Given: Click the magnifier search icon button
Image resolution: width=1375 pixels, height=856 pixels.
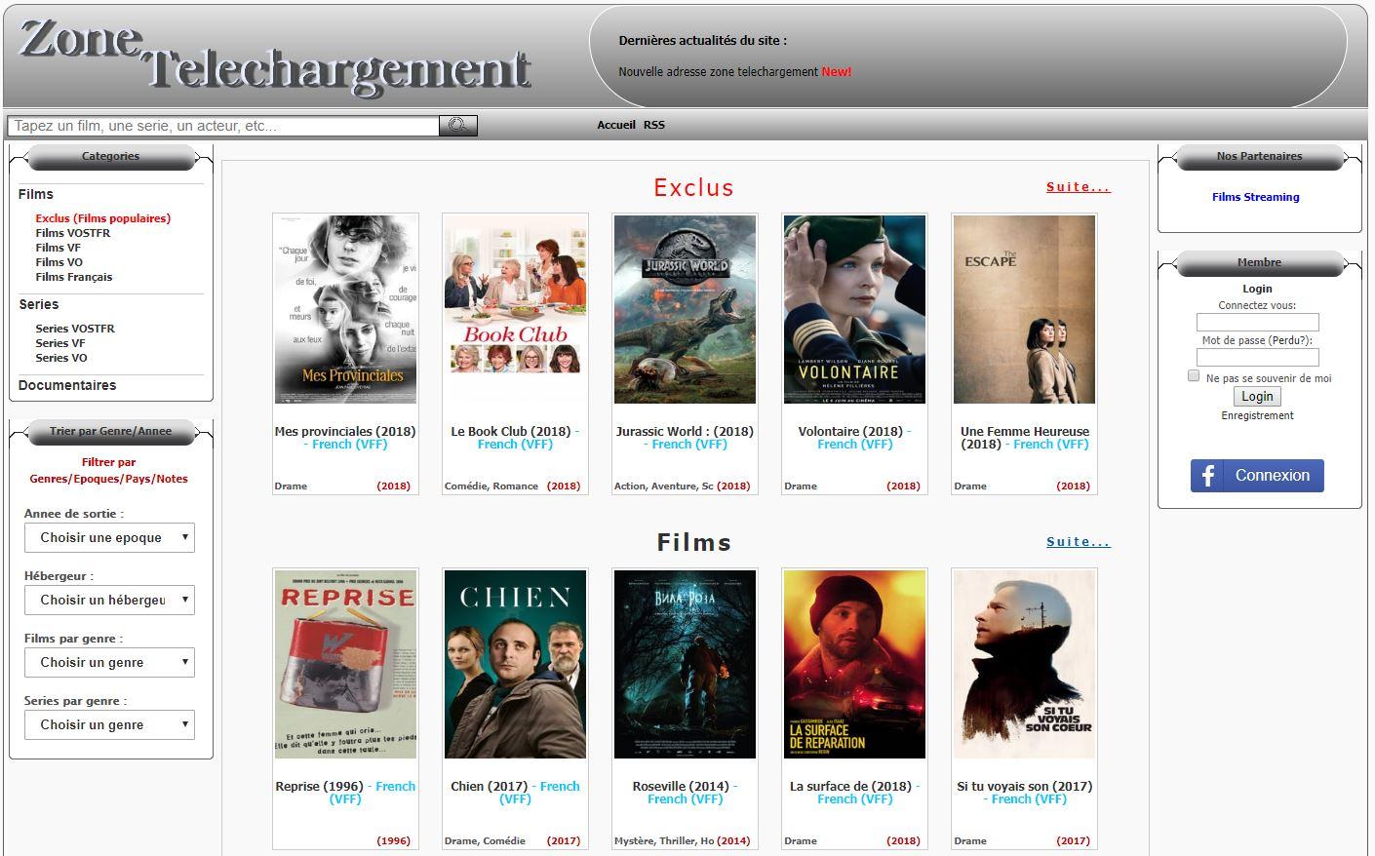Looking at the screenshot, I should click(x=458, y=126).
